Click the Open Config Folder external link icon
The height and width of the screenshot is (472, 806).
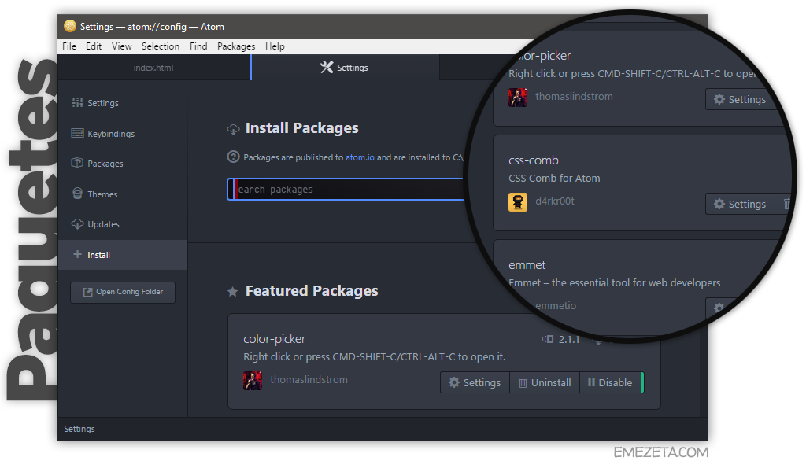[87, 292]
